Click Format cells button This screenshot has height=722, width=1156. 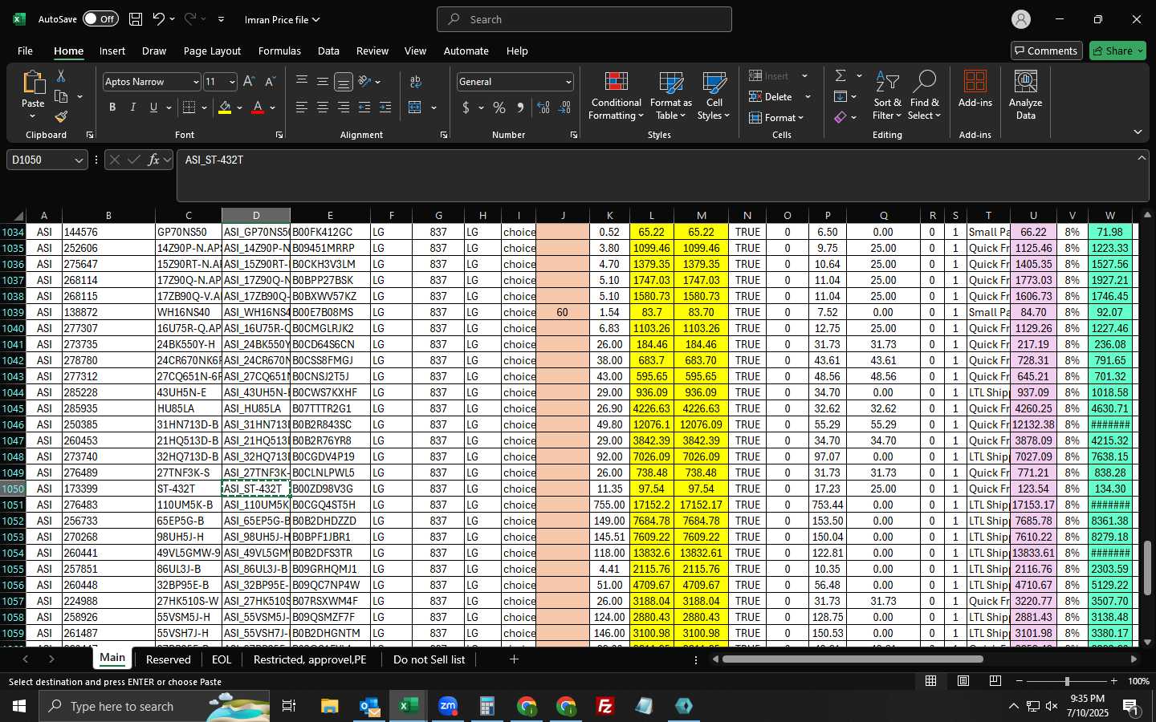(x=776, y=117)
